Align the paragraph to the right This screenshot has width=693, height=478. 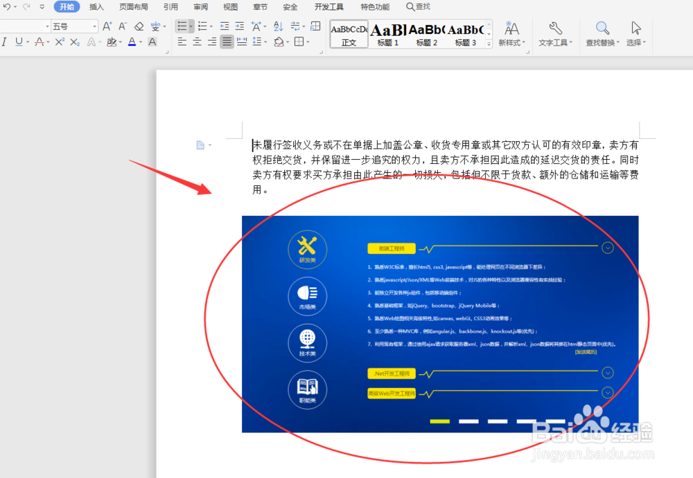click(x=212, y=42)
